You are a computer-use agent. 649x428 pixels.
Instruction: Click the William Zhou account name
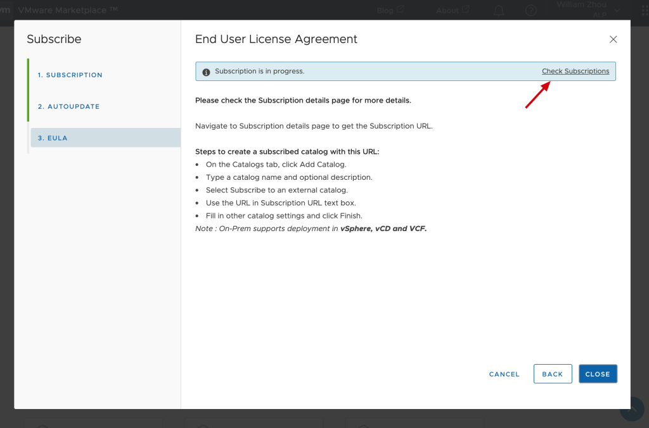tap(581, 5)
